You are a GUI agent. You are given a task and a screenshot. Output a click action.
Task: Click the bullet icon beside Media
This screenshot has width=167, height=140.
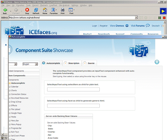tap(10, 117)
